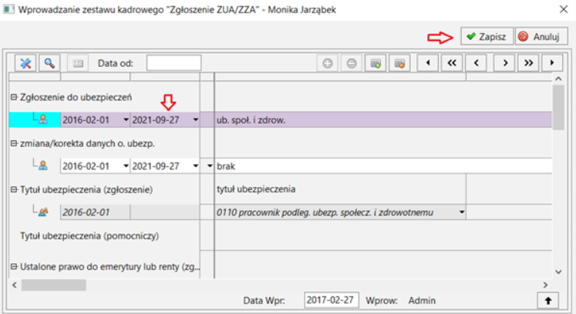Click the vertical scrollbar thumb
This screenshot has width=576, height=314.
(x=558, y=107)
